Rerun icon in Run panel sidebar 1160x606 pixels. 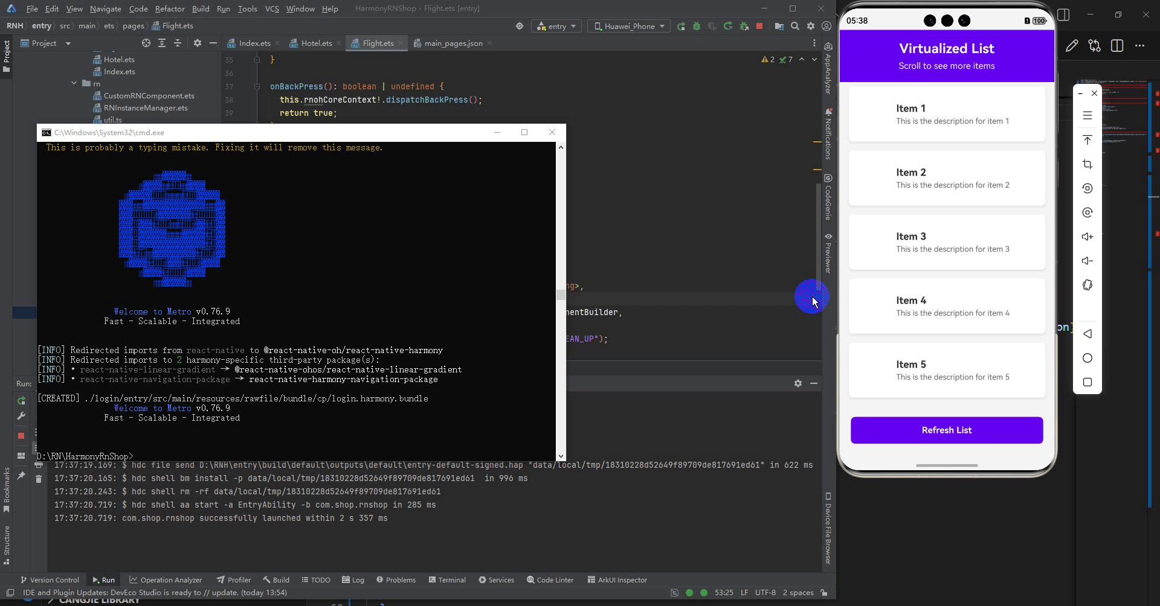click(21, 401)
